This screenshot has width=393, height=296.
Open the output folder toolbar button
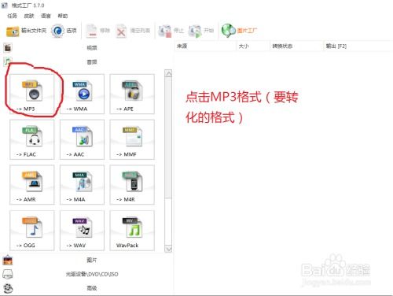[x=26, y=31]
